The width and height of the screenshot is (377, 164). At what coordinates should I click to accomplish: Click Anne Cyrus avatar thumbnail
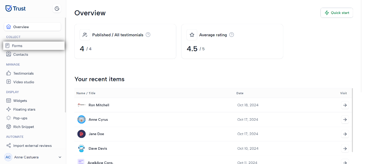[x=81, y=120]
